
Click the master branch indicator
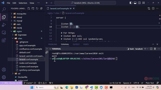coord(28,83)
